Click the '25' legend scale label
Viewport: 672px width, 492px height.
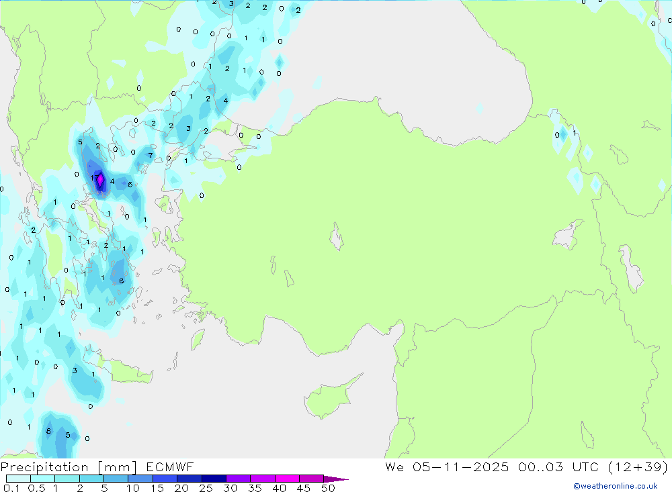pyautogui.click(x=206, y=488)
